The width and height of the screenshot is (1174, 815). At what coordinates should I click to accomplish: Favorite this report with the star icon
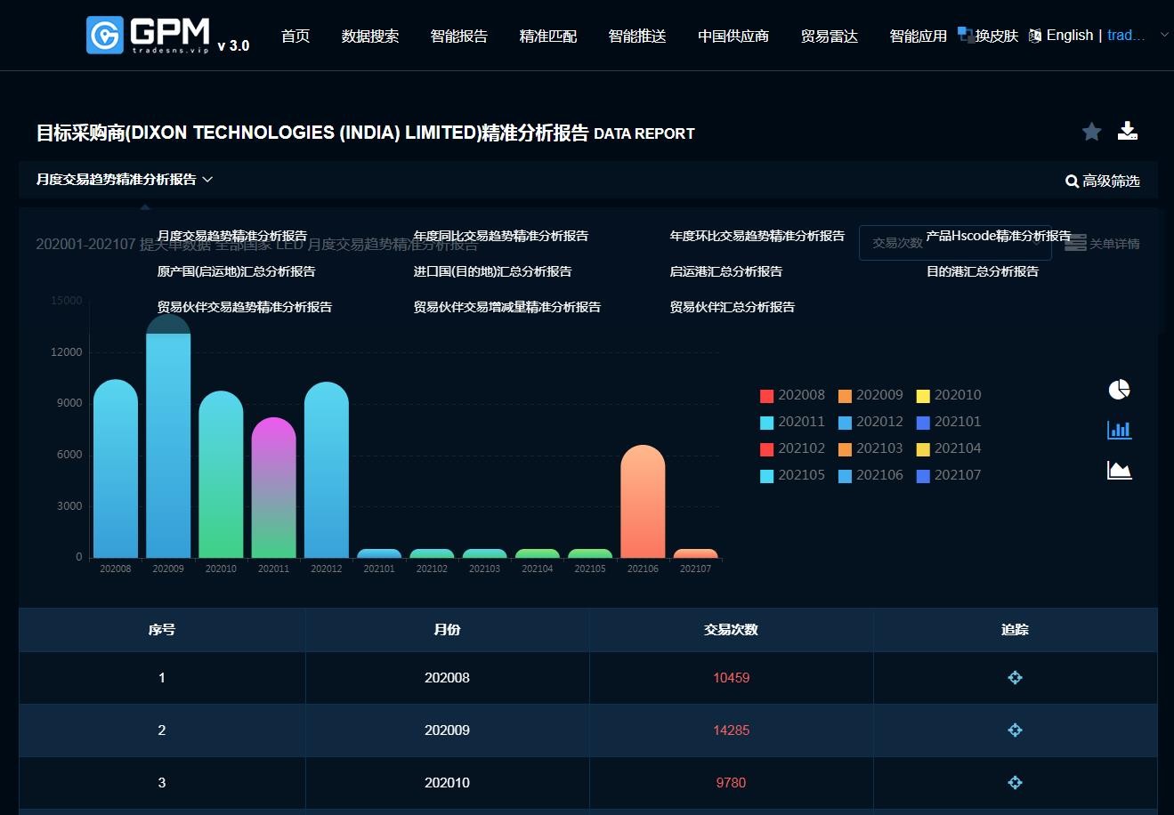(x=1091, y=132)
